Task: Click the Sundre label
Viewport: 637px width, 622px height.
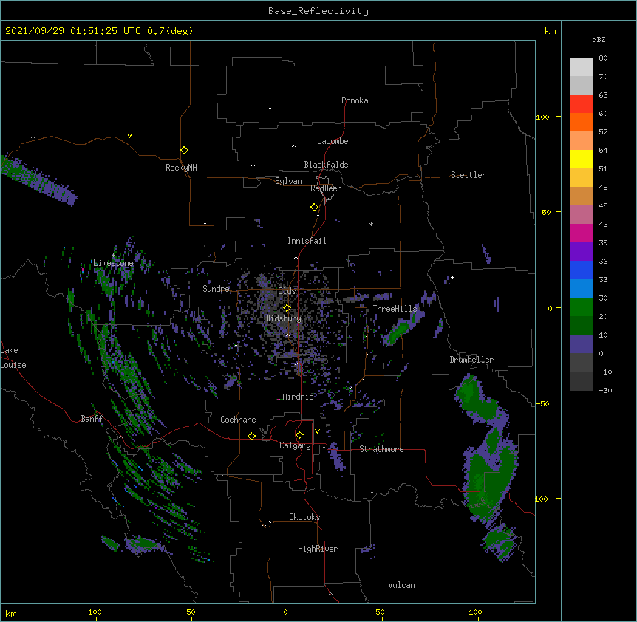Action: [216, 289]
